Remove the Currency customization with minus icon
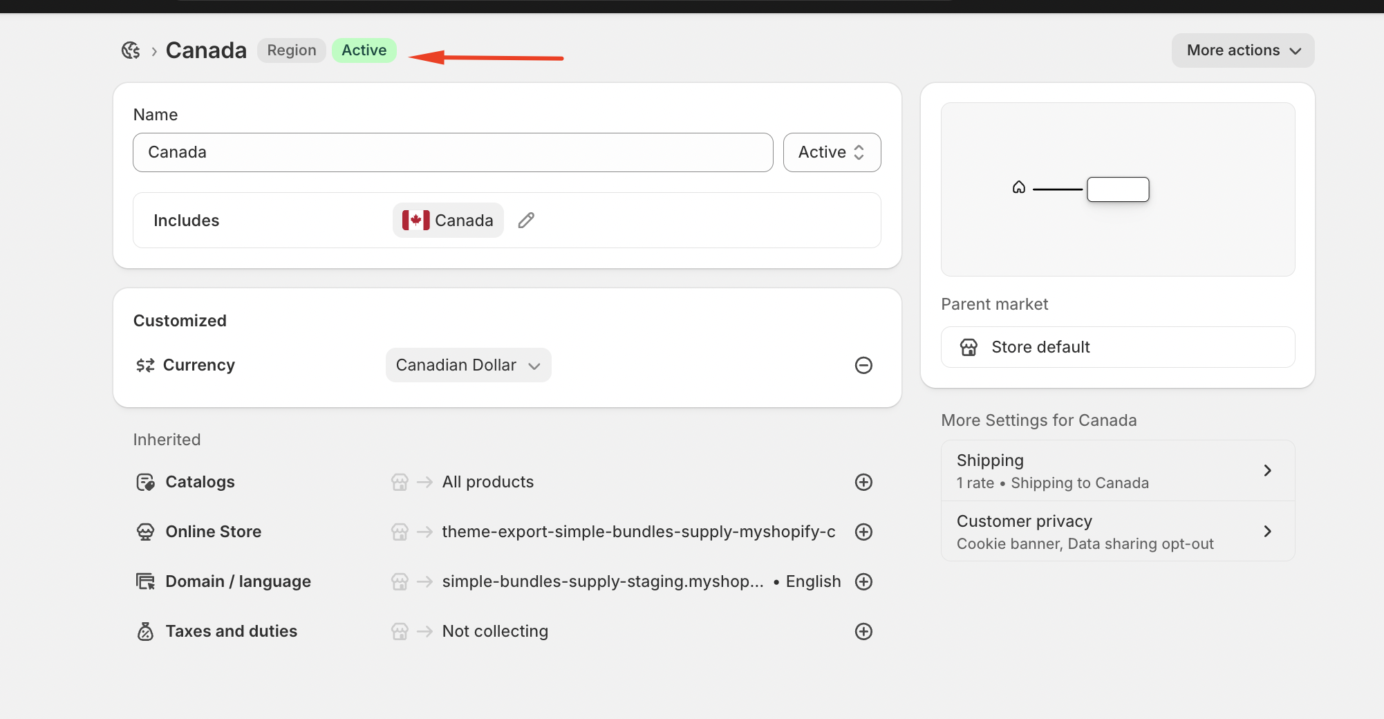1384x719 pixels. click(x=863, y=365)
